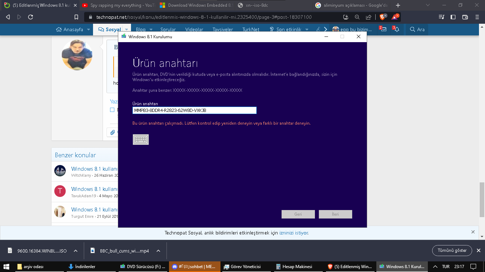Open the Windows notification center icon

473,267
